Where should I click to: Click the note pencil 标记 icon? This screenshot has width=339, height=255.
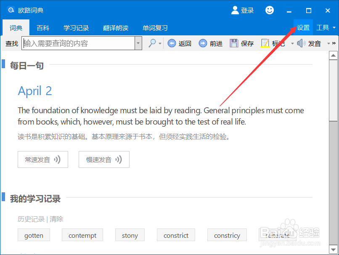tap(265, 43)
